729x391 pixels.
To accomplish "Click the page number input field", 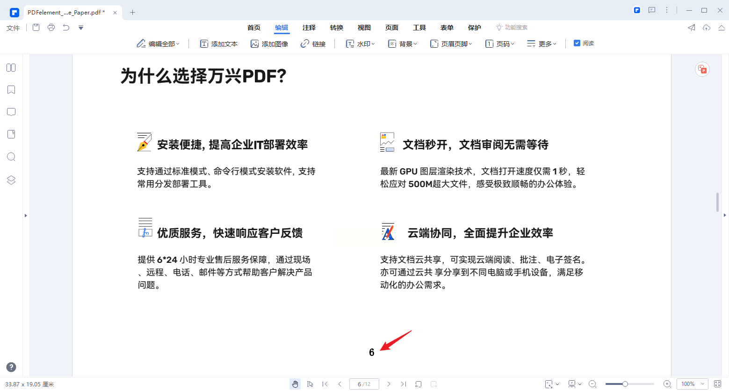I will point(364,384).
